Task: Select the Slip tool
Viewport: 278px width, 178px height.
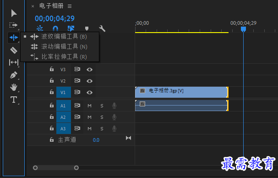Action: click(14, 62)
